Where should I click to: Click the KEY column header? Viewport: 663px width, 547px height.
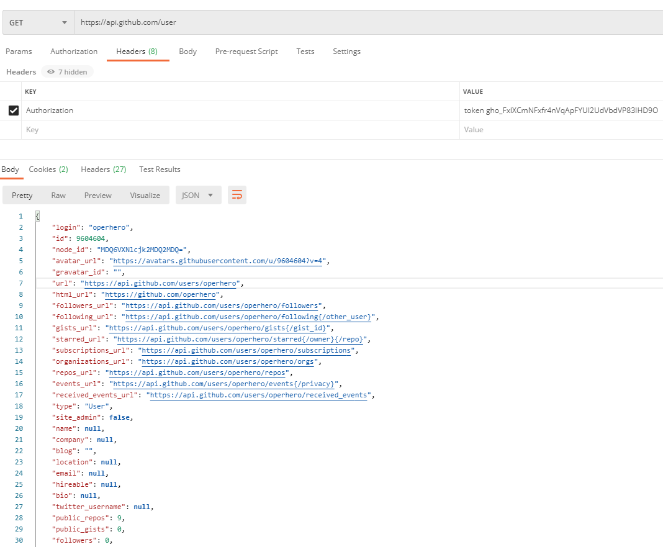pos(30,91)
